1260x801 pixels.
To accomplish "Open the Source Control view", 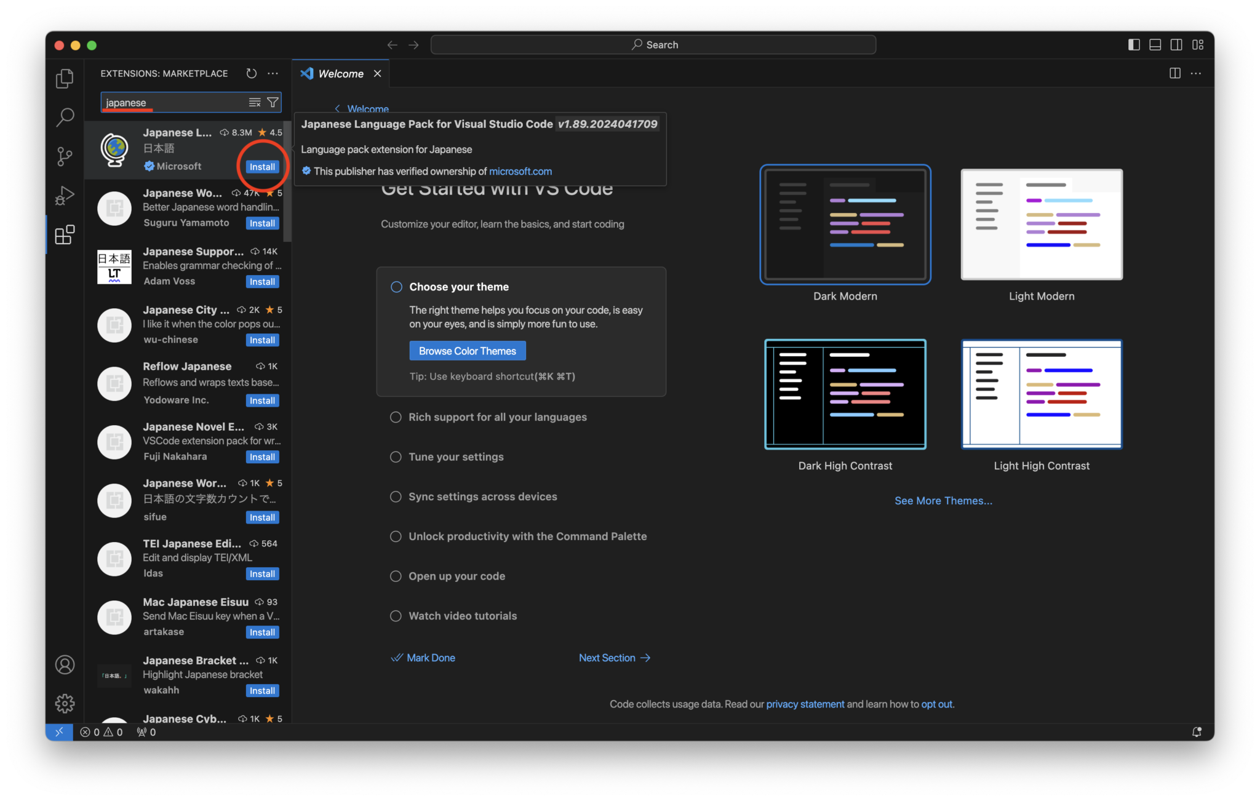I will [65, 156].
